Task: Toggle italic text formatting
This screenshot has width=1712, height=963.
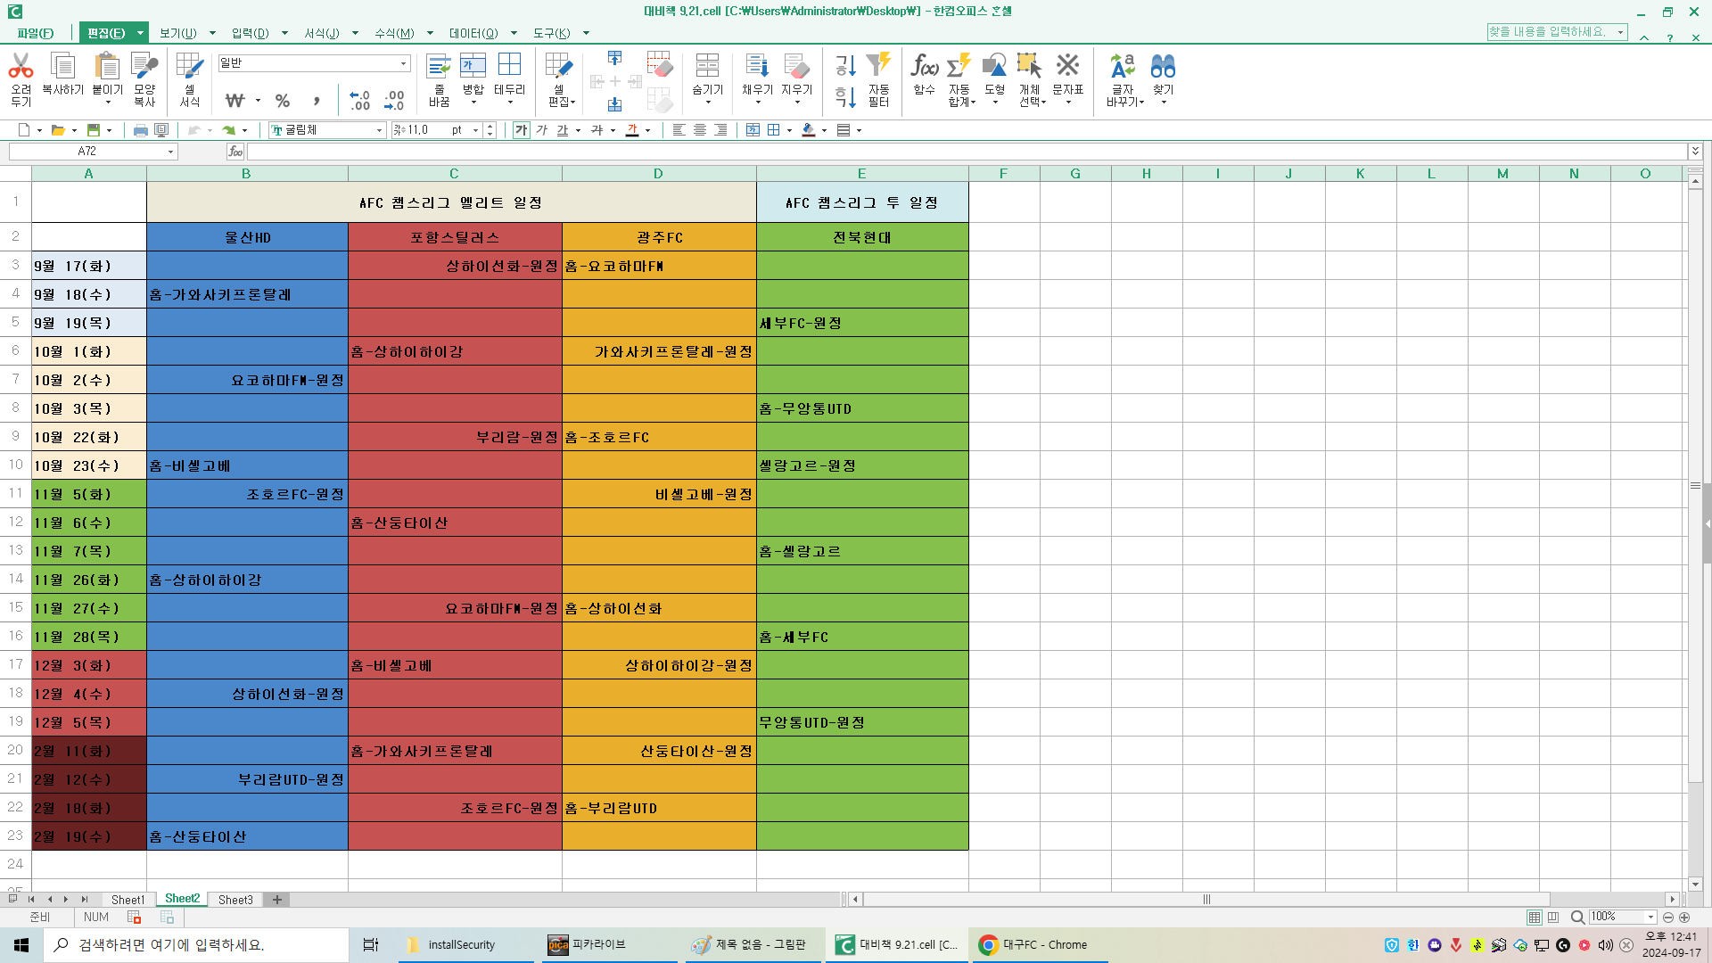Action: (x=541, y=130)
